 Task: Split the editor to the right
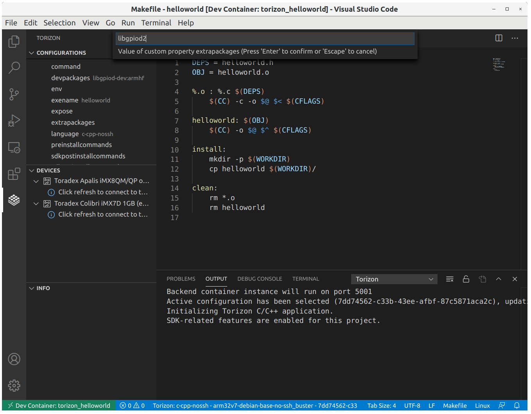(x=499, y=38)
